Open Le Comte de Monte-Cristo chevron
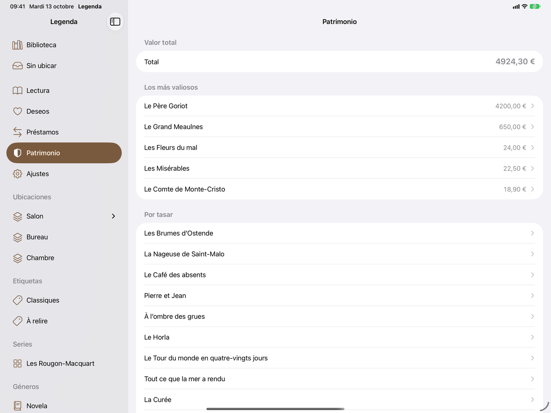The height and width of the screenshot is (413, 551). (x=533, y=189)
